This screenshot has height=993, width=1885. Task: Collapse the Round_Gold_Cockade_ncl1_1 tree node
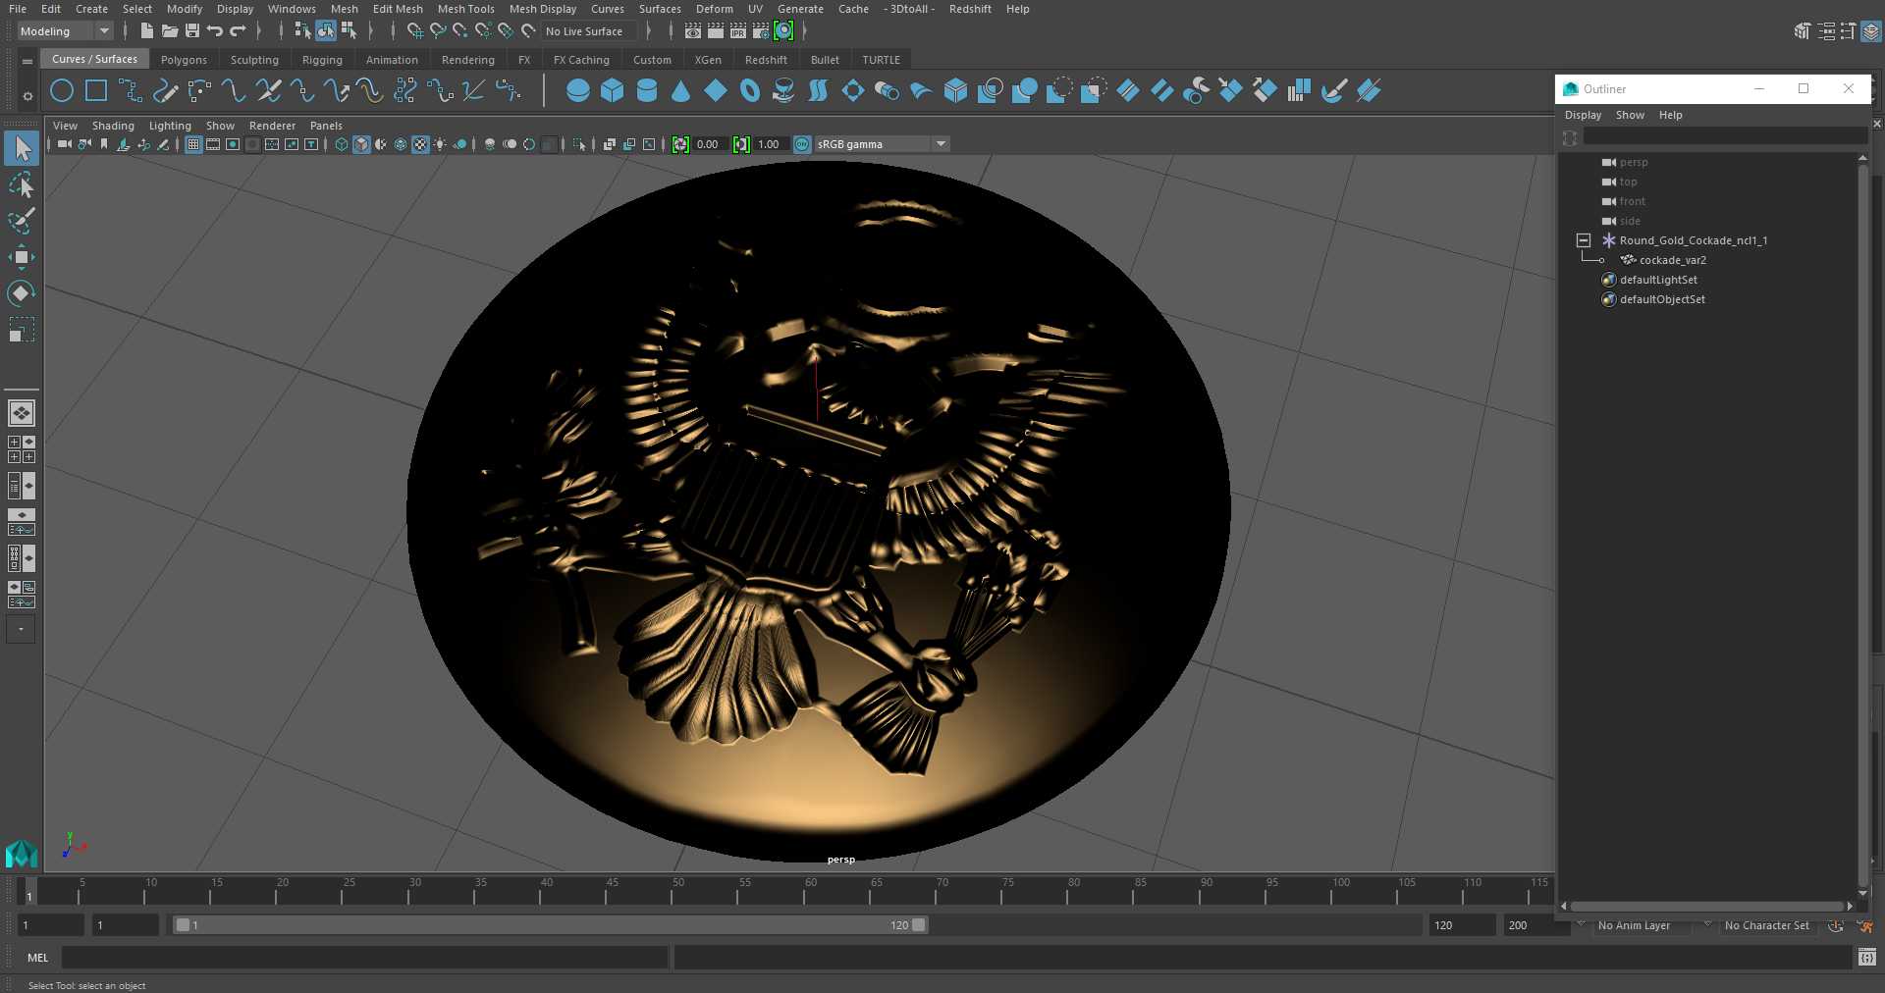pyautogui.click(x=1583, y=240)
